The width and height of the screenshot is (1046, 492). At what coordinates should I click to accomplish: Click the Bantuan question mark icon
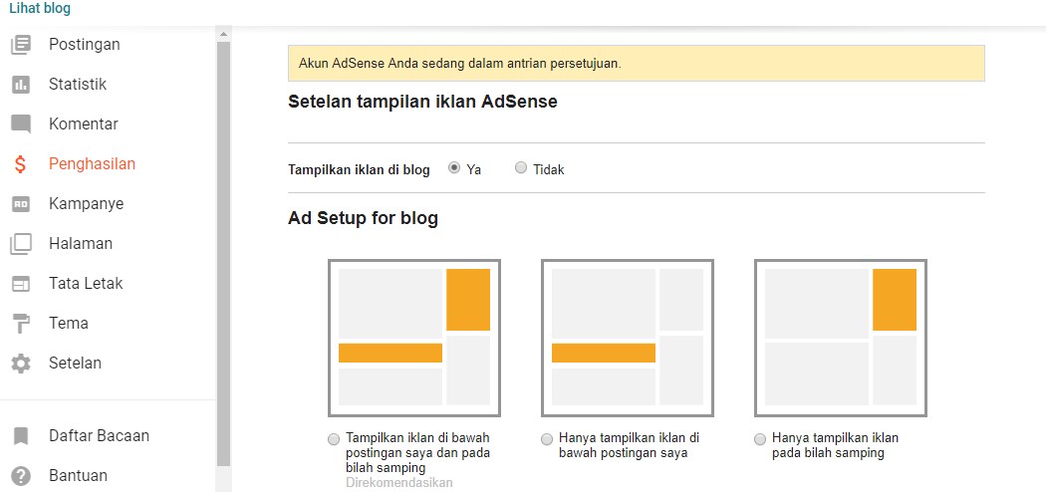click(21, 476)
